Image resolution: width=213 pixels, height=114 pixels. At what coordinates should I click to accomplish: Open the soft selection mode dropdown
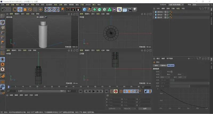point(182,77)
